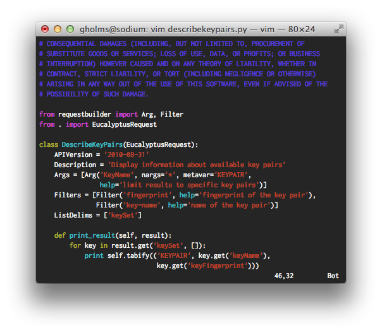
Task: Click the 'INTERRUPTION) HOWEVER CAUSED' comment line
Action: [x=178, y=64]
